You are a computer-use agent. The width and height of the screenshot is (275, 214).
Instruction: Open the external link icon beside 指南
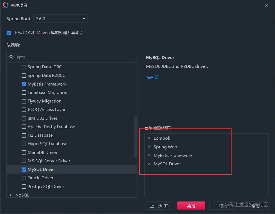157,77
